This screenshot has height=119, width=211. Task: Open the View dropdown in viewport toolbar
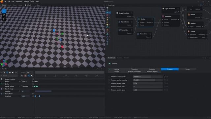click(x=38, y=5)
